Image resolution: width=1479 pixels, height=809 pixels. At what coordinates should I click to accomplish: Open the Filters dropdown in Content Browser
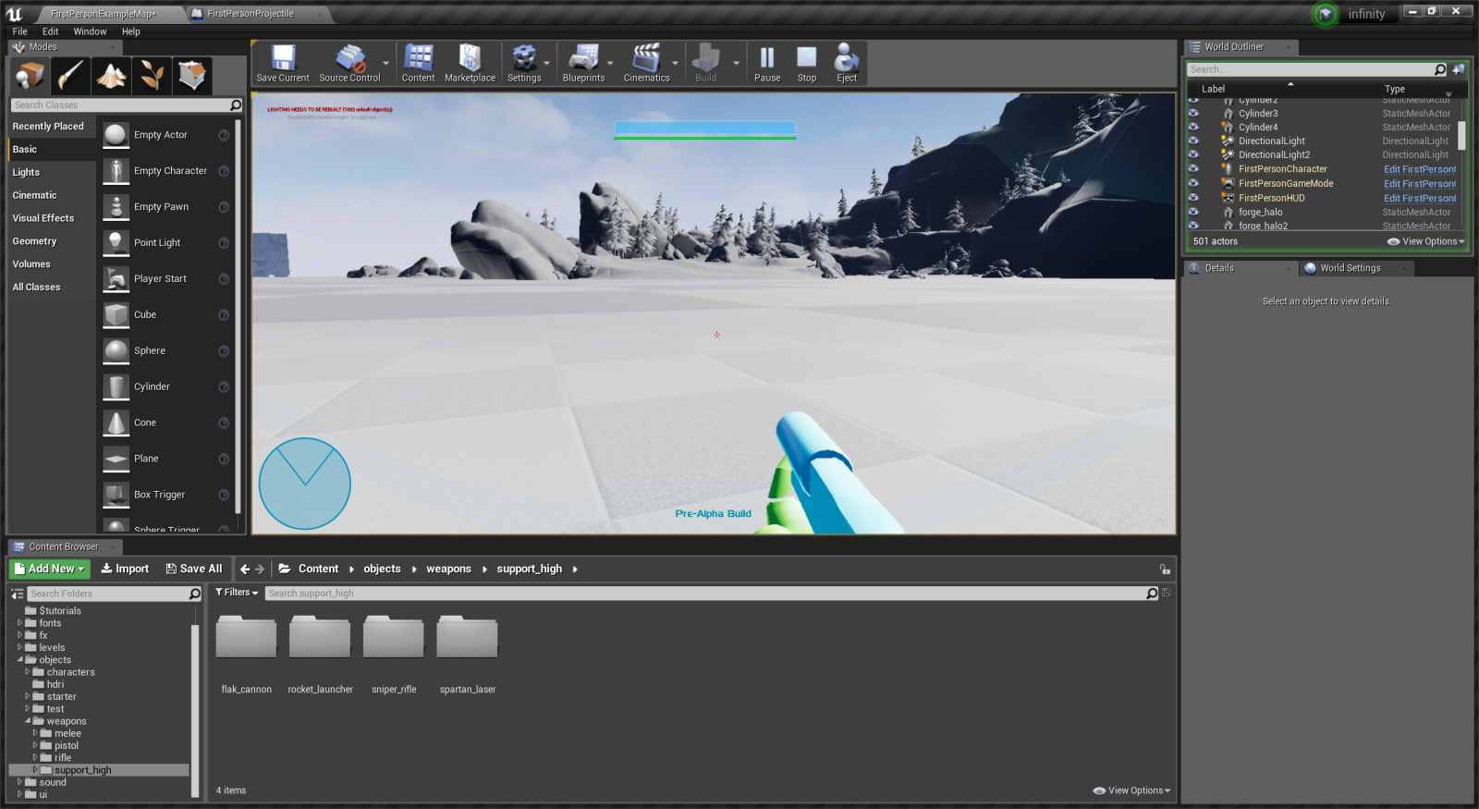237,593
